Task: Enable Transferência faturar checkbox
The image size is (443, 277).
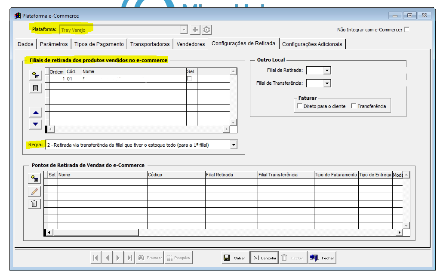Action: (354, 106)
